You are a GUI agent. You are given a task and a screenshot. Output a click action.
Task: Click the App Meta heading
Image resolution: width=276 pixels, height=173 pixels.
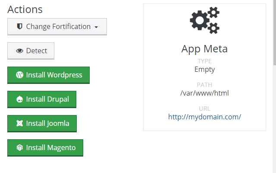click(x=204, y=48)
